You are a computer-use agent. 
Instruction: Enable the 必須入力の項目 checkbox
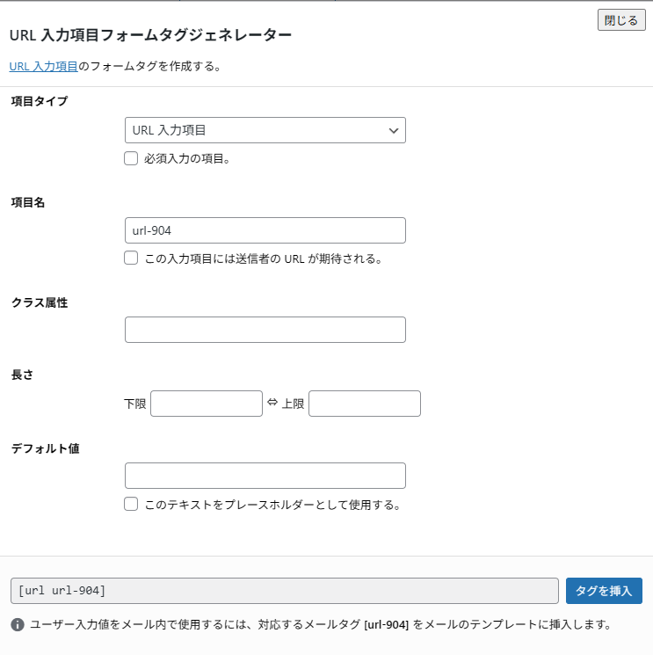[x=132, y=159]
